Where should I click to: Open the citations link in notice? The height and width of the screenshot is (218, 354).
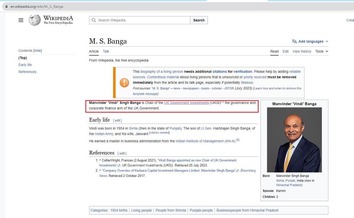(x=219, y=72)
